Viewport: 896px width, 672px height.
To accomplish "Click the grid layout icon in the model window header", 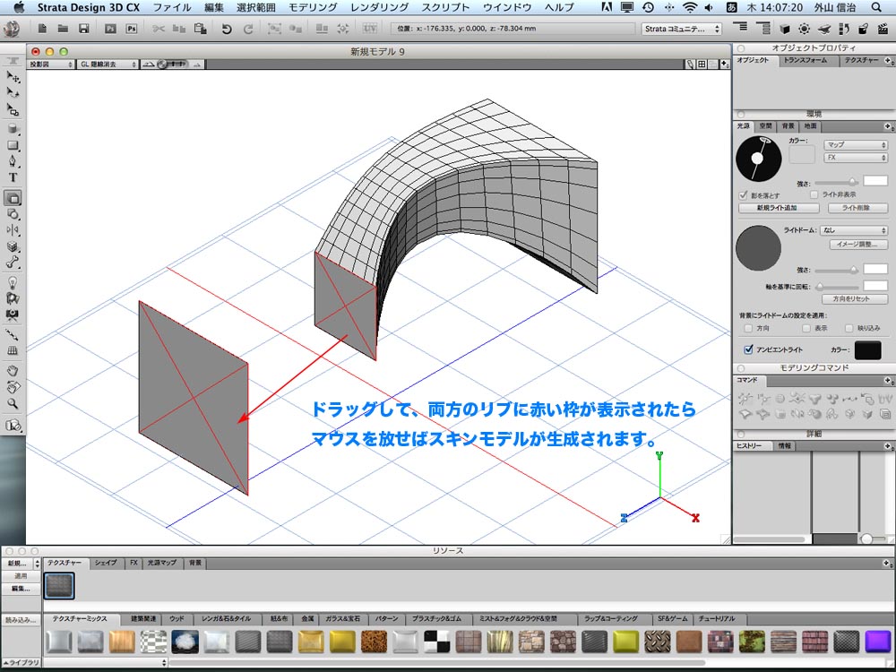I will tap(702, 65).
